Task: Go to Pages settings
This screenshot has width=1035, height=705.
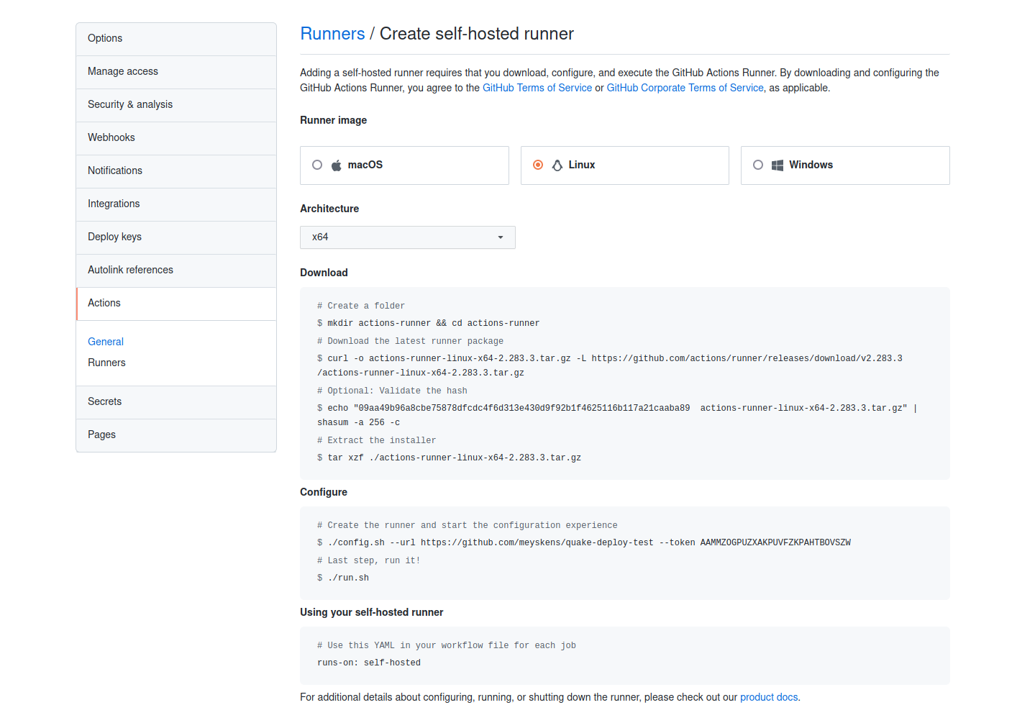Action: 176,435
